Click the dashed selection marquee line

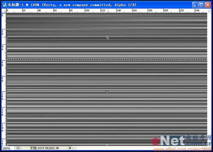click(107, 59)
